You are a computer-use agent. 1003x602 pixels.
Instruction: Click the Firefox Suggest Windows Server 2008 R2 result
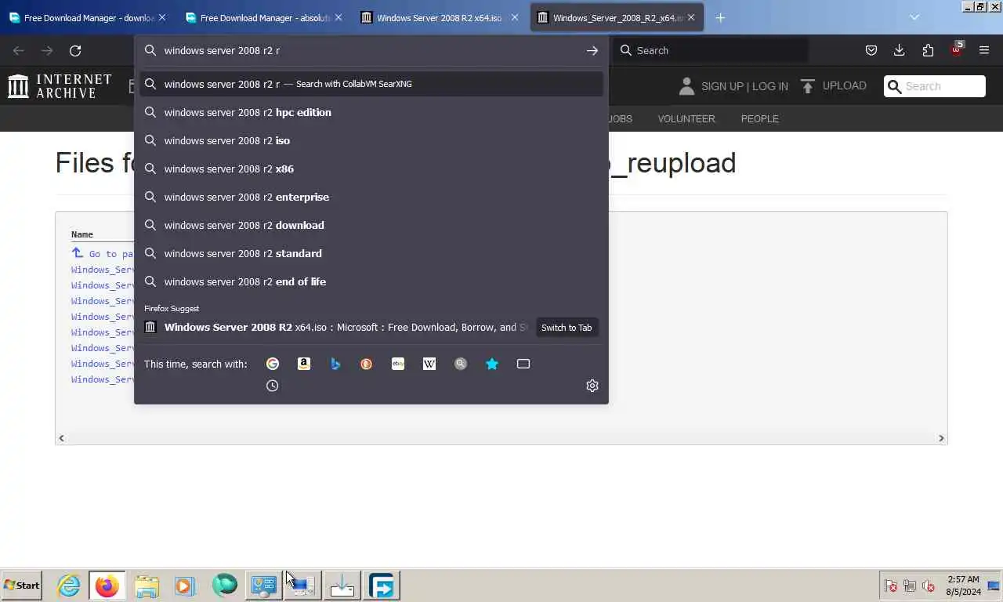tap(337, 328)
